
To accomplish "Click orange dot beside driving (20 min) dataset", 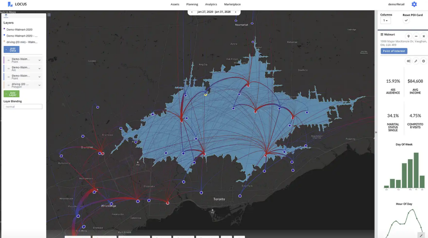I will [x=4, y=41].
